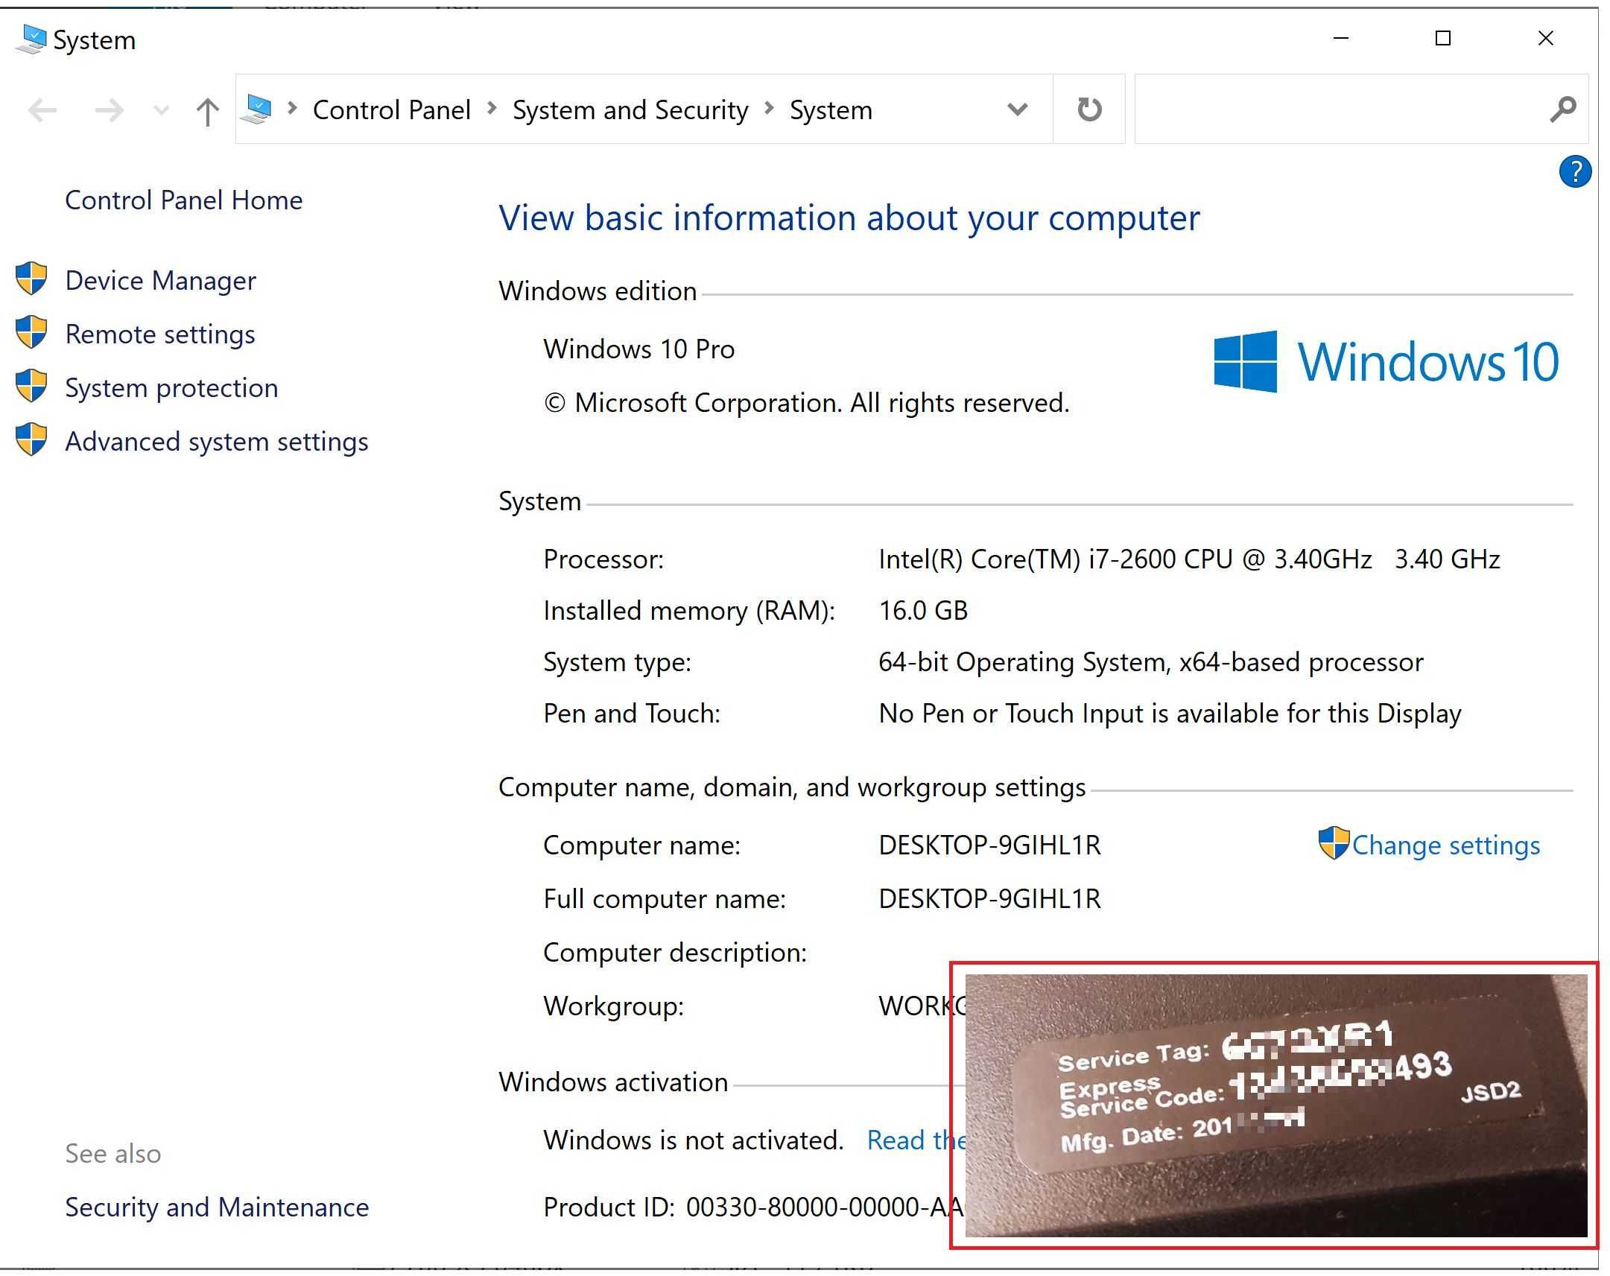The image size is (1610, 1276).
Task: Click the Windows 10 Pro edition text
Action: pos(639,349)
